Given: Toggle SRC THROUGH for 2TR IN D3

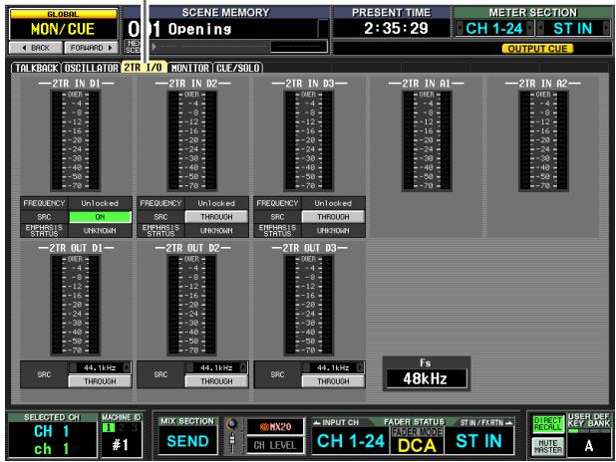Looking at the screenshot, I should 333,217.
